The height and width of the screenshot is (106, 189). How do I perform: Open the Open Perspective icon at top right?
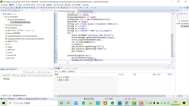click(184, 8)
